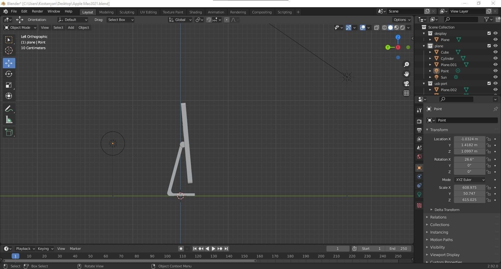
Task: Expand the Relations panel
Action: pyautogui.click(x=438, y=217)
